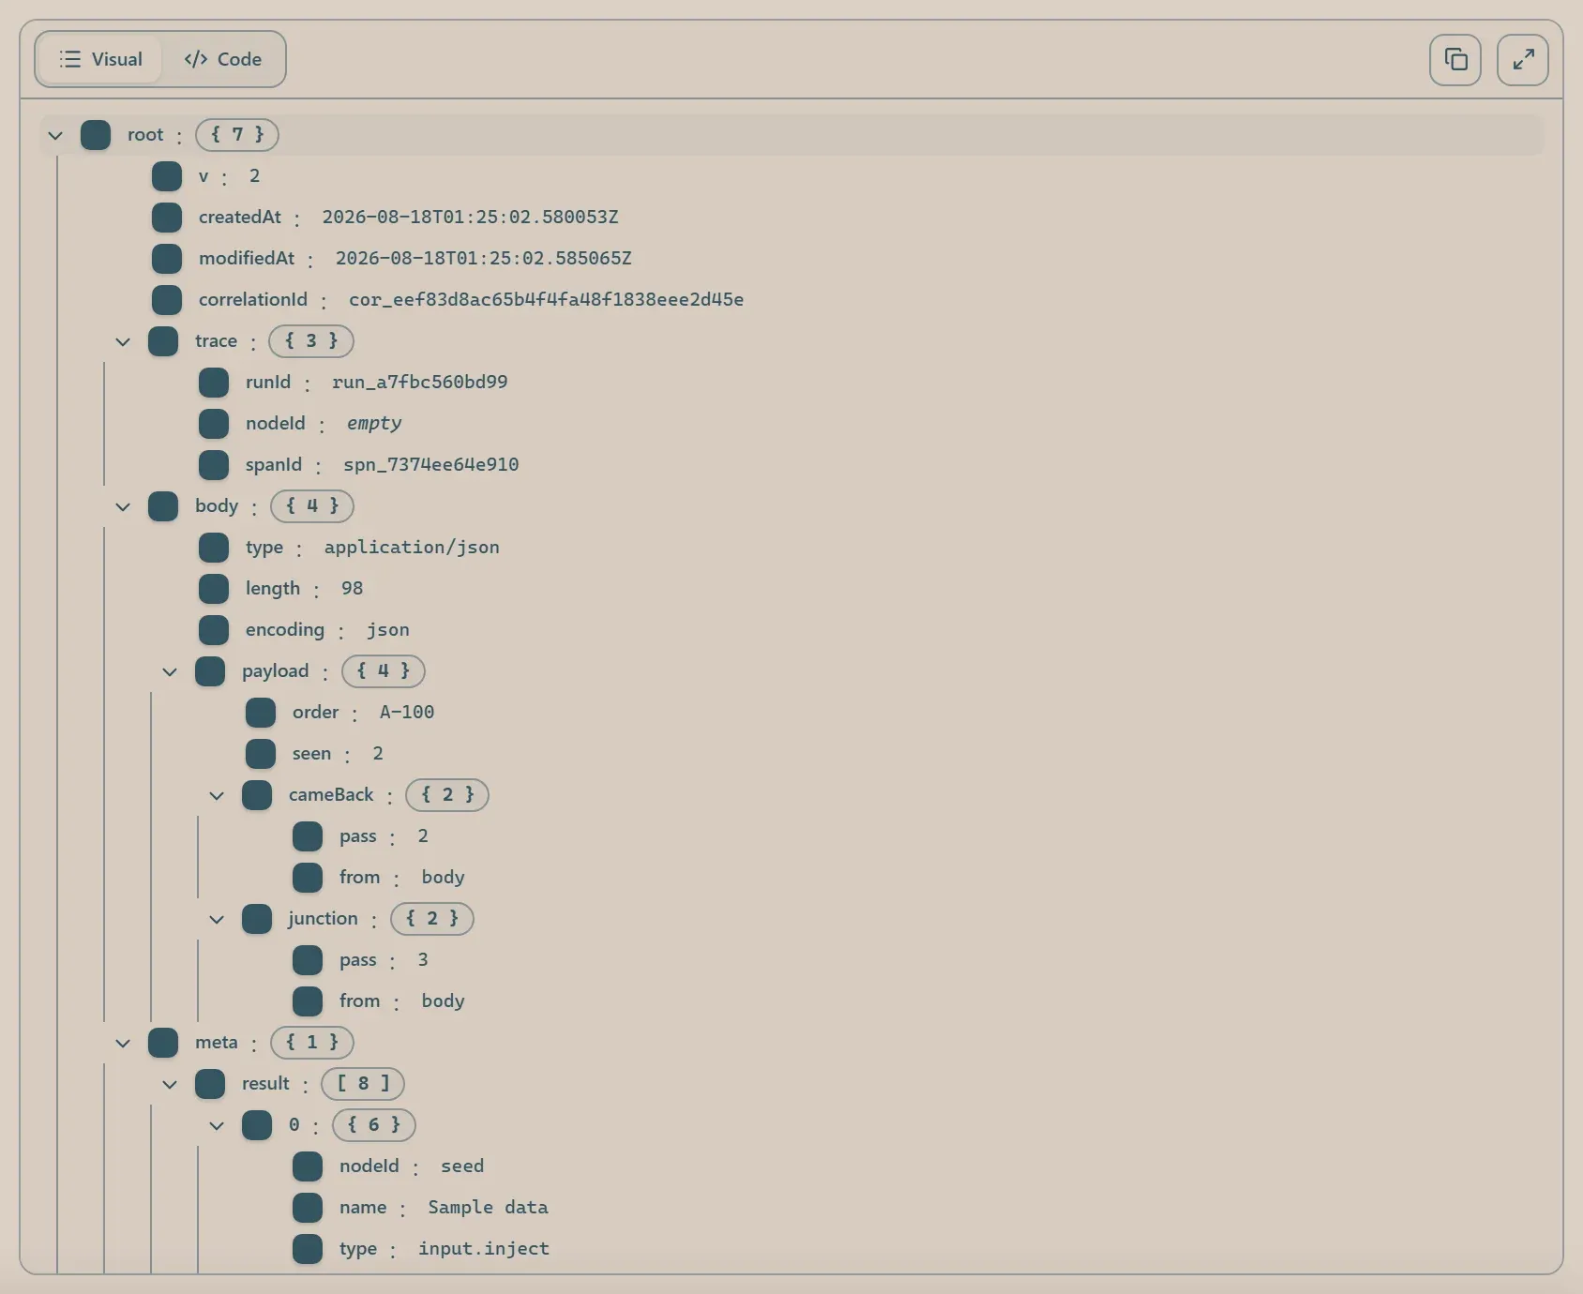
Task: Click the square marker beside length
Action: click(x=214, y=589)
